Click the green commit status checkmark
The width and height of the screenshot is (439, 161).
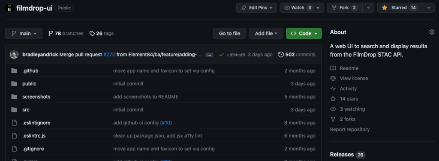222,55
